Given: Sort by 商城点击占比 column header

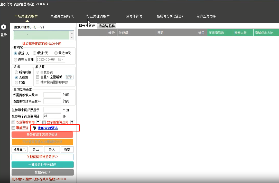Looking at the screenshot, I should coord(266,33).
